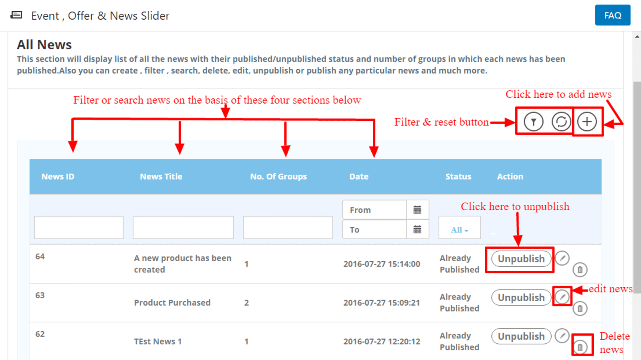Focus the News ID filter field
Viewport: 641px width, 360px height.
pyautogui.click(x=79, y=228)
